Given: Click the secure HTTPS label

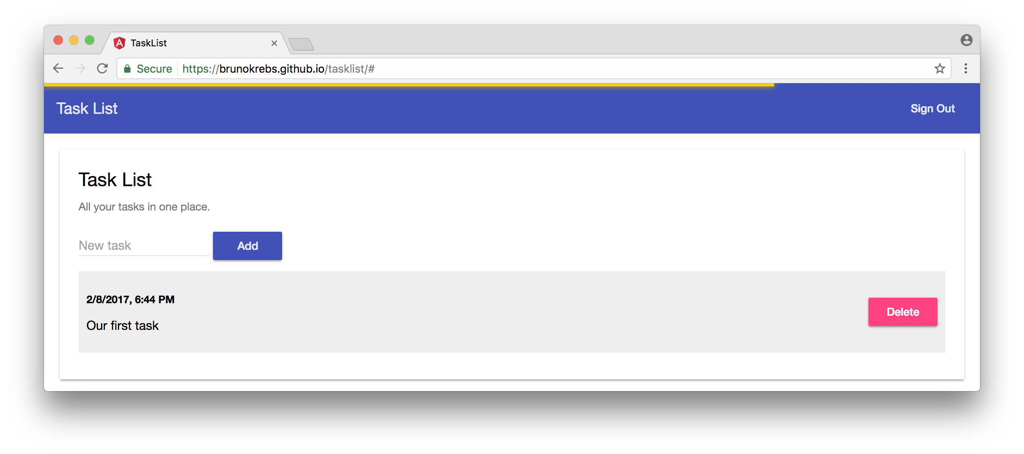Looking at the screenshot, I should [147, 68].
